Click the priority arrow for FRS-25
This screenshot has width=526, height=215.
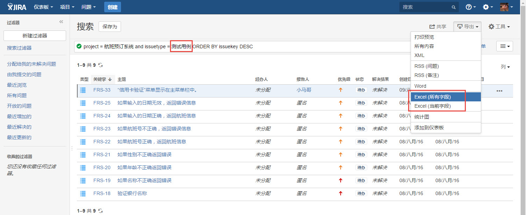pyautogui.click(x=341, y=103)
